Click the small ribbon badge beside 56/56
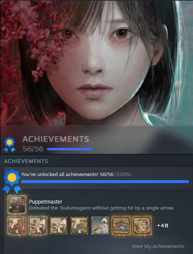The width and height of the screenshot is (193, 254). coord(10,145)
